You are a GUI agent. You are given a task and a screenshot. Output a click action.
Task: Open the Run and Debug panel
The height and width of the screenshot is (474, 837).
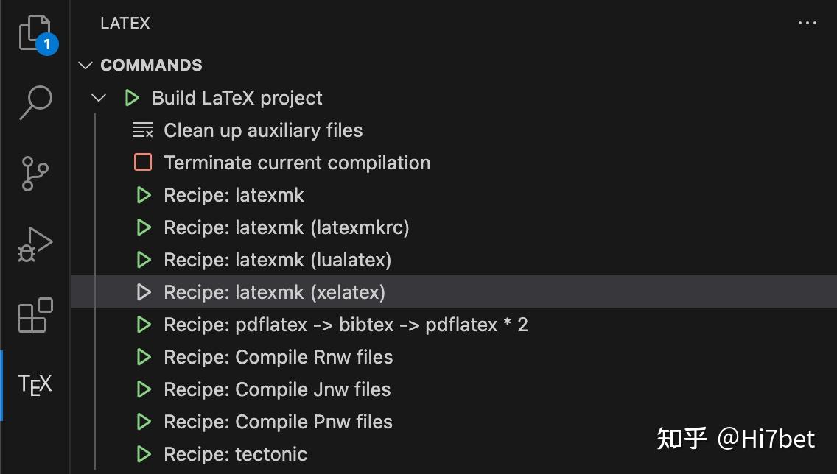(34, 243)
